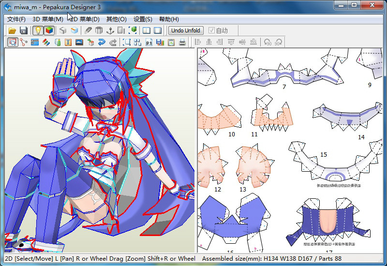Click the align bottom icon
Screen dimensions: 387x266
[253, 43]
